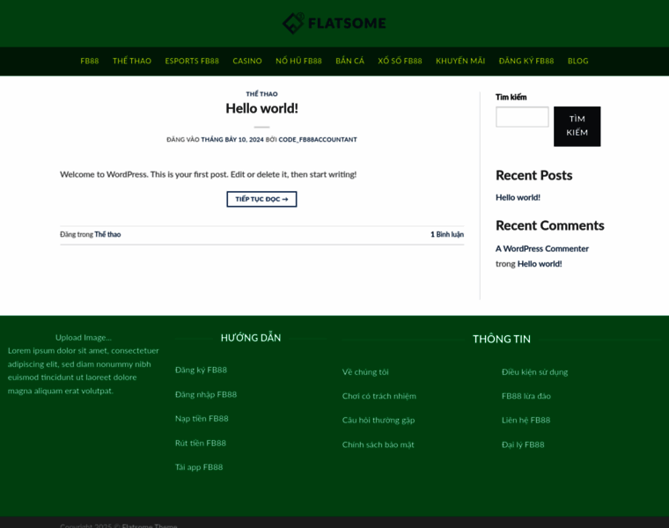Open ĐĂNG KÝ FB88 in navigation
669x528 pixels.
pyautogui.click(x=526, y=61)
